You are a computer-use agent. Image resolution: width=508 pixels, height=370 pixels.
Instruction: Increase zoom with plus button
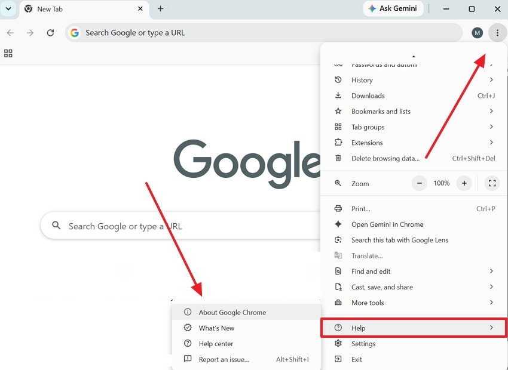tap(464, 183)
